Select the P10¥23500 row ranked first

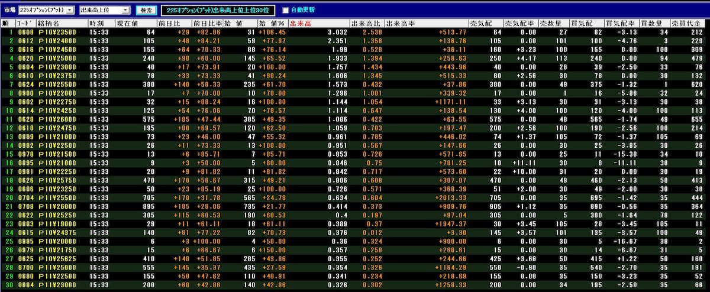click(57, 32)
